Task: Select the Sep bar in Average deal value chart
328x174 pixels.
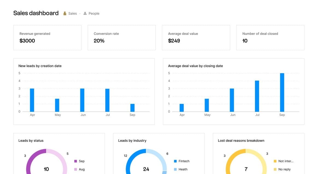Action: (282, 92)
